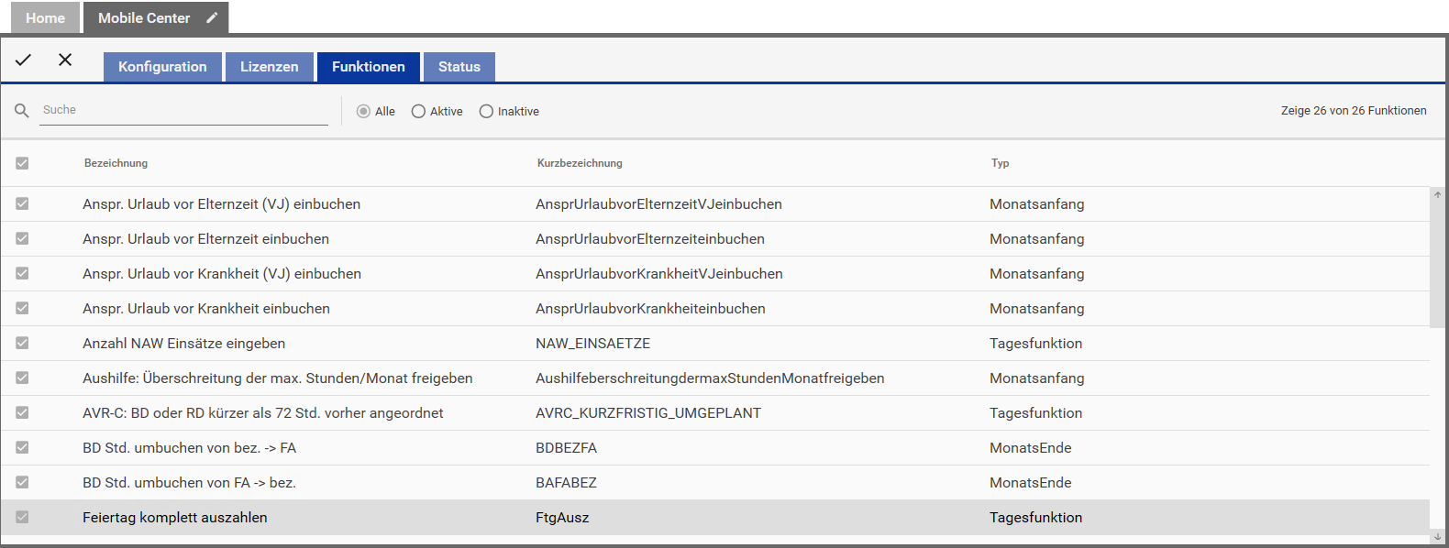Cancel changes with the X icon
Screen dimensions: 1449x548
(65, 60)
